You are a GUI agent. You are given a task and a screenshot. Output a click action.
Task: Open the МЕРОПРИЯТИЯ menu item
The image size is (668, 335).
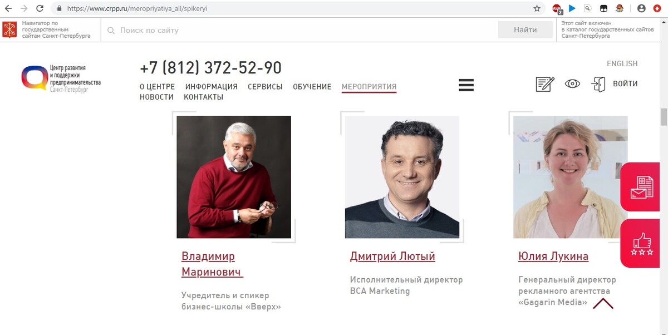pyautogui.click(x=369, y=87)
